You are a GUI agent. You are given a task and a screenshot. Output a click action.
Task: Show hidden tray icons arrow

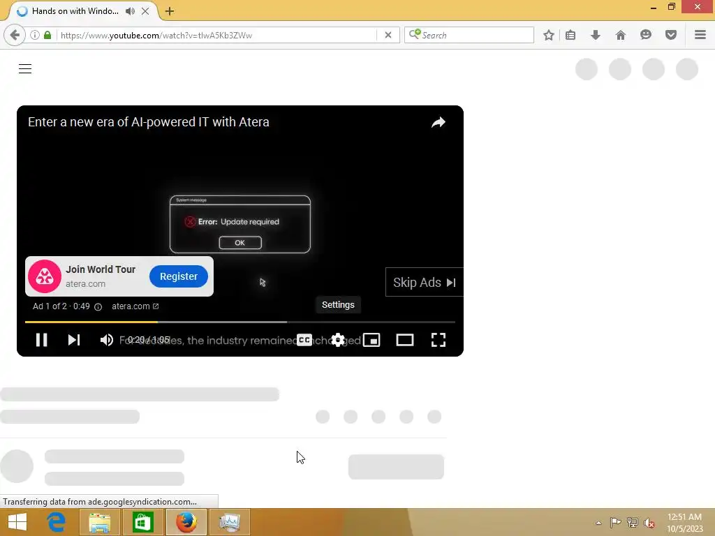[x=598, y=523]
